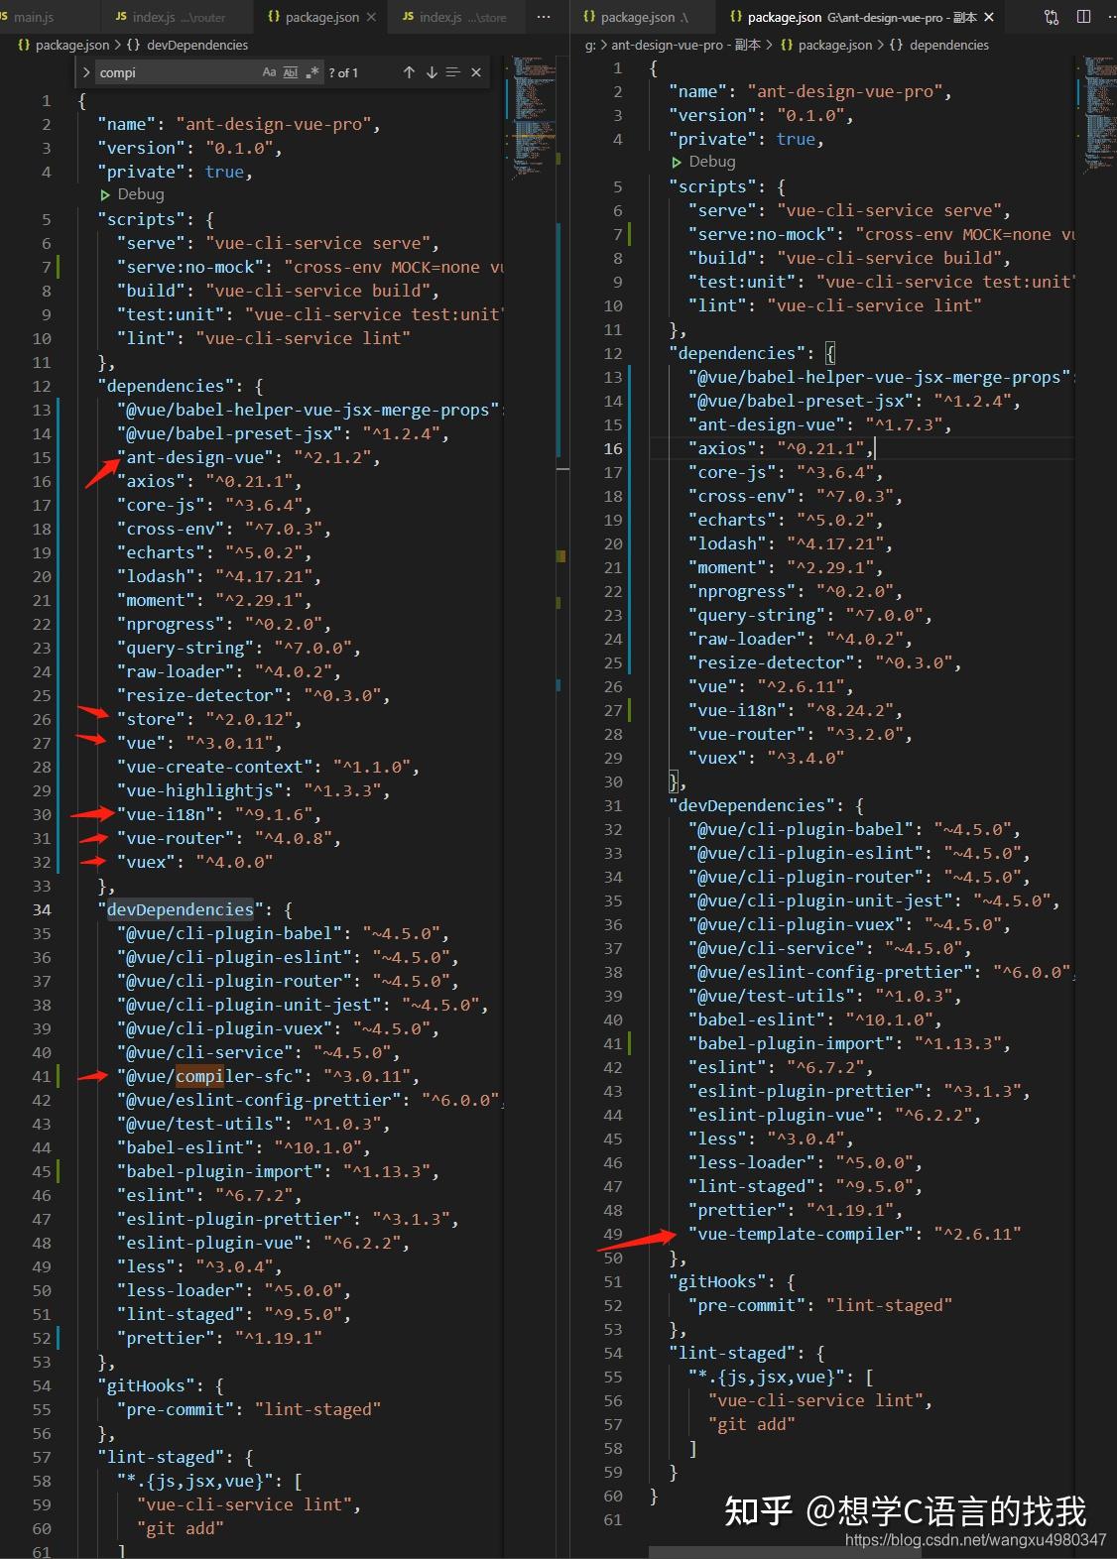The height and width of the screenshot is (1559, 1117).
Task: Toggle Use Regular Expression in find widget
Action: click(x=312, y=72)
